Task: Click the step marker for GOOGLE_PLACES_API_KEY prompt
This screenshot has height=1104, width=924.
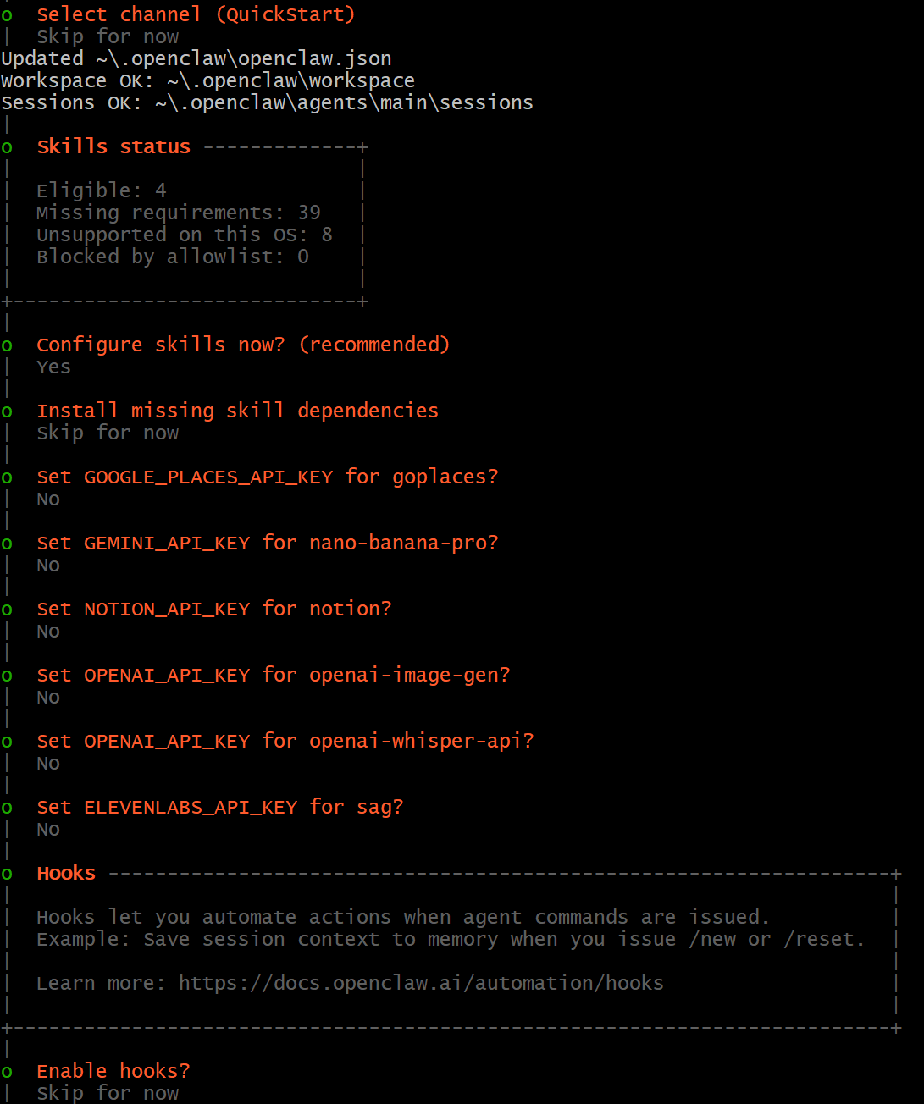Action: (x=7, y=477)
